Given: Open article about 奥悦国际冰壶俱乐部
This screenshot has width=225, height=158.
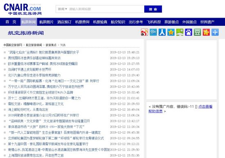Looking at the screenshot, I should click(x=34, y=58).
